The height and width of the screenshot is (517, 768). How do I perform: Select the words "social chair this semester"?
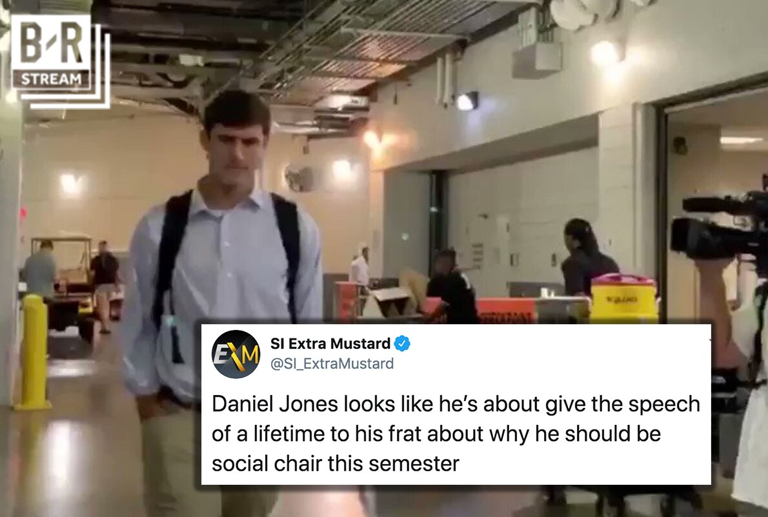336,463
